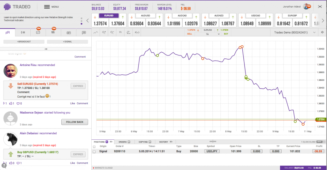Click the Follow Back button
Screen dimensions: 327x170
[x=74, y=122]
